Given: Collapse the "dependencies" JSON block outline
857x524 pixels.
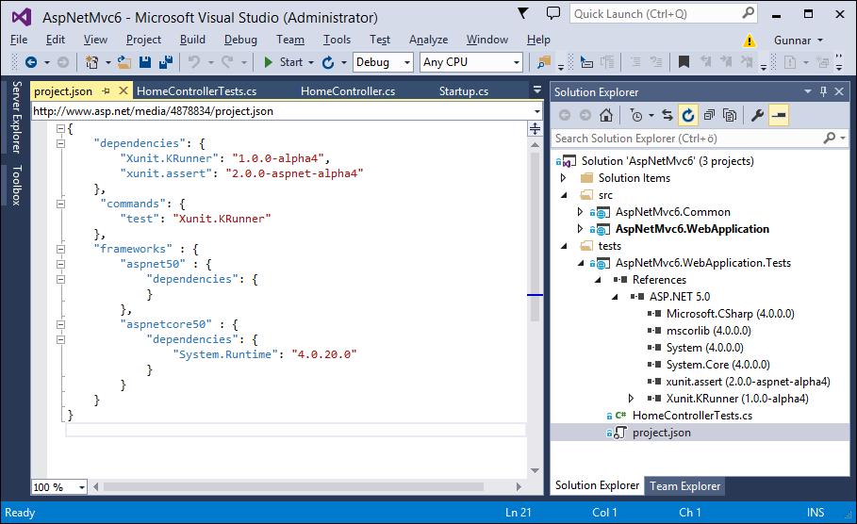Looking at the screenshot, I should click(x=60, y=143).
